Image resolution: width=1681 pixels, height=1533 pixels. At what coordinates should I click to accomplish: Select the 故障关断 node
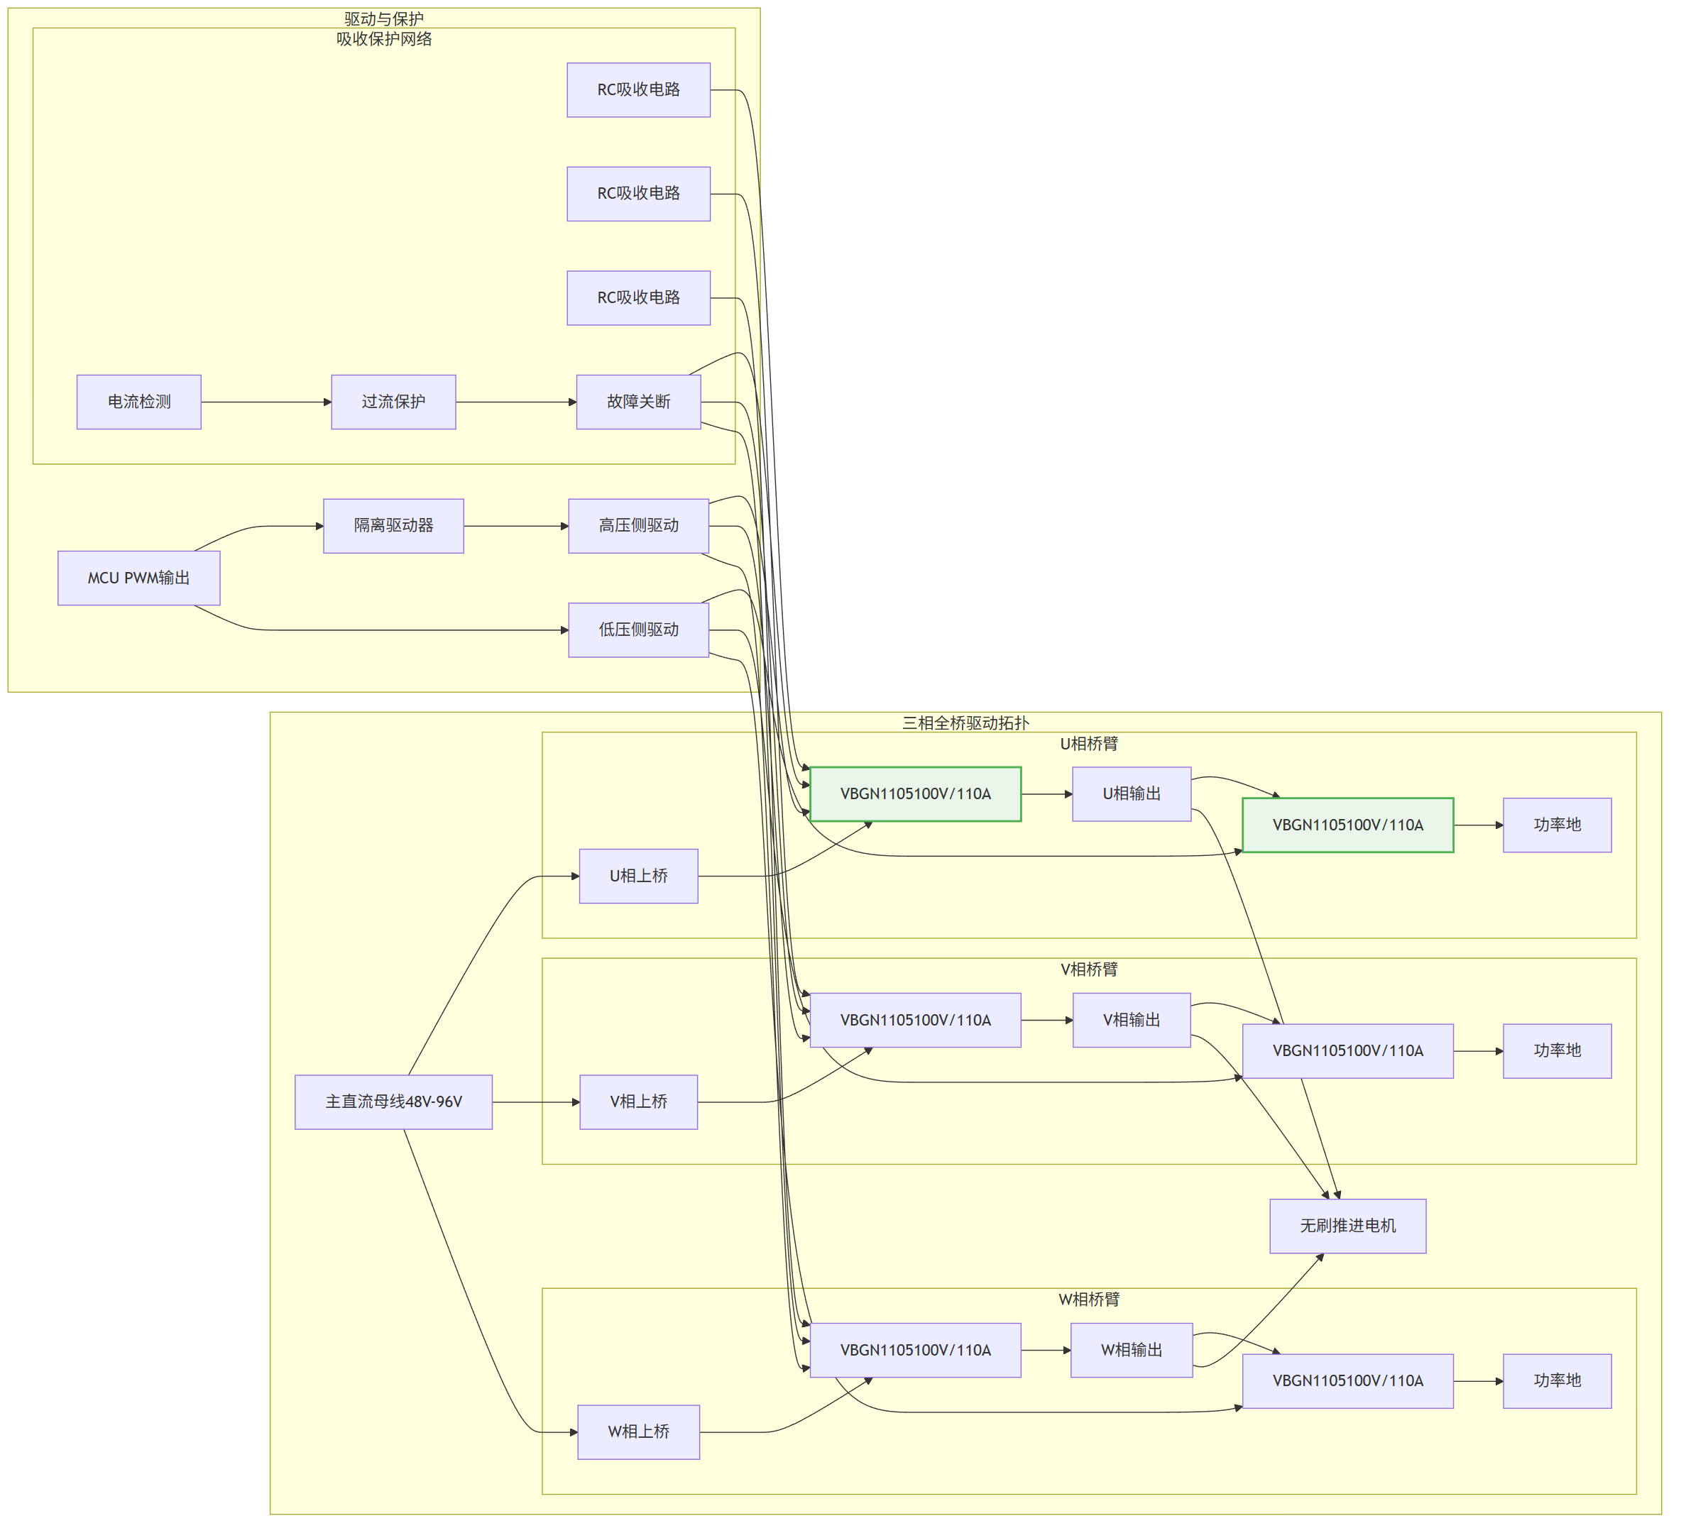point(639,402)
